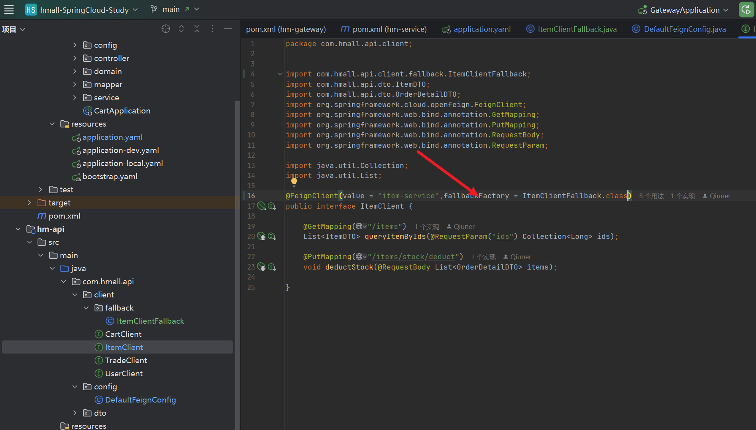Click the expand all tree icon
The width and height of the screenshot is (756, 430).
coord(181,29)
